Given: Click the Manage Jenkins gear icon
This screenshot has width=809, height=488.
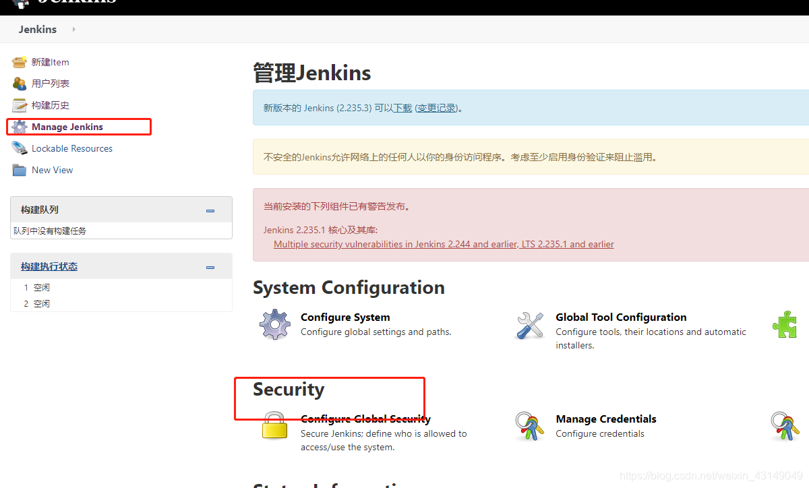Looking at the screenshot, I should coord(19,127).
